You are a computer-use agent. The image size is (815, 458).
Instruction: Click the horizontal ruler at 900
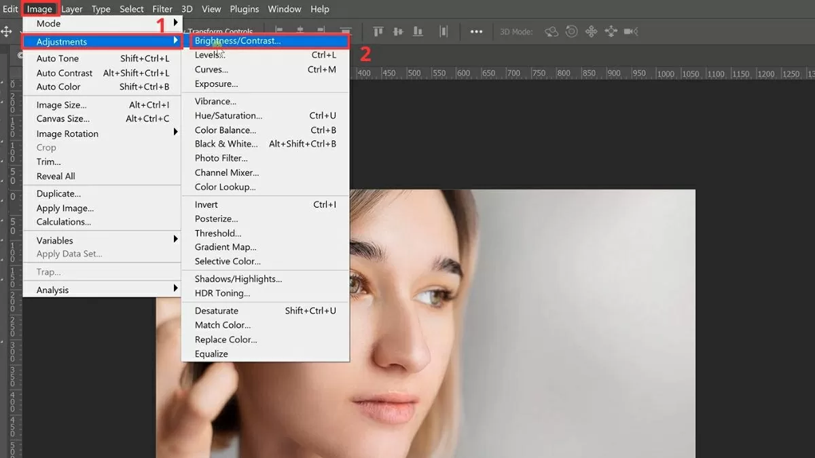coord(613,73)
